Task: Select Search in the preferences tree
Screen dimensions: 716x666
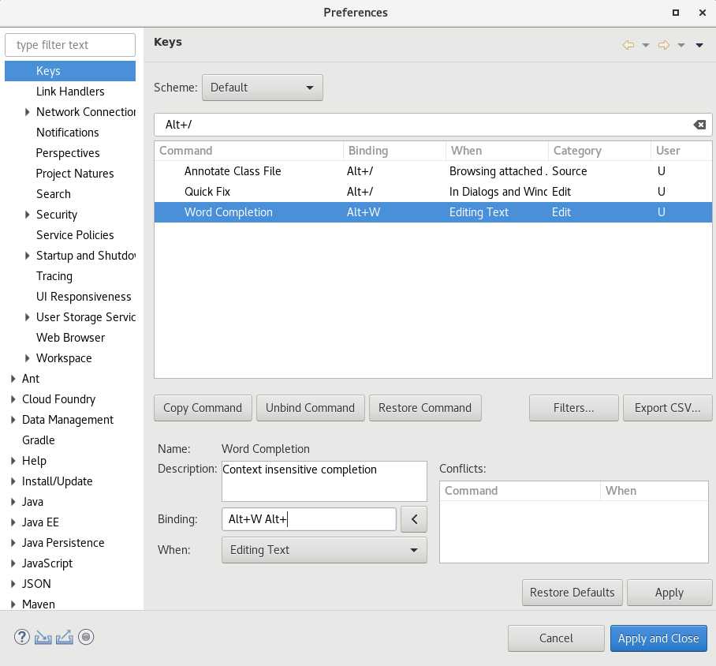Action: (x=54, y=194)
